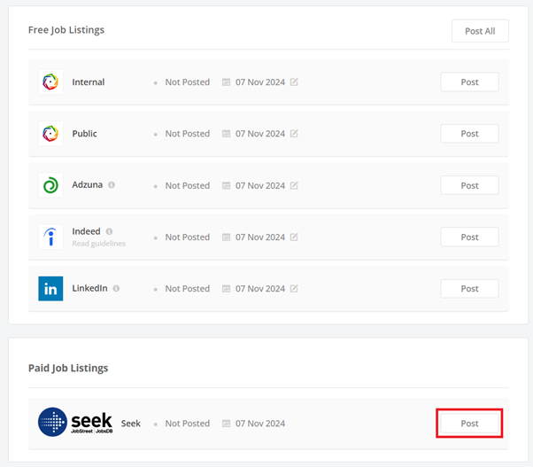Click the edit date icon for Internal listing
The height and width of the screenshot is (467, 533).
point(294,82)
